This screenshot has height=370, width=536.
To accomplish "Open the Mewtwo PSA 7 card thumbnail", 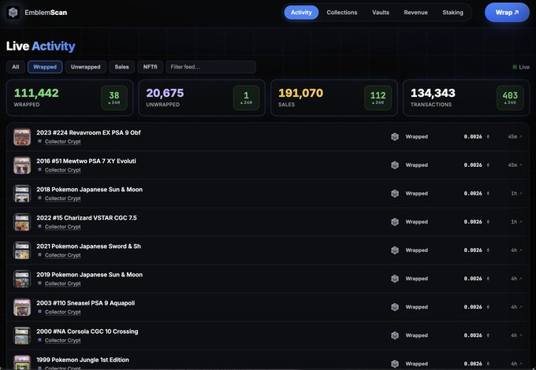I will coord(22,165).
